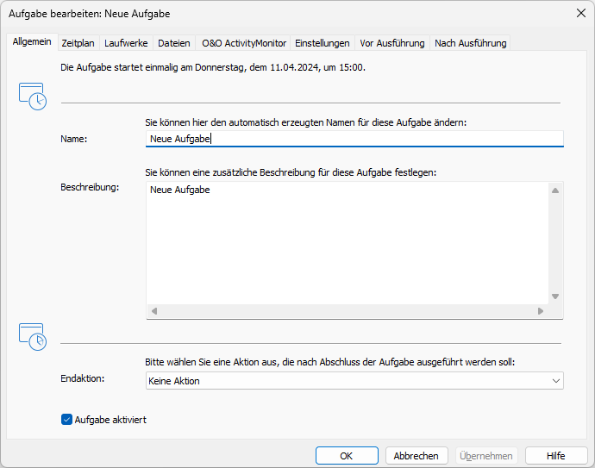The image size is (595, 468).
Task: Click the description scroll left arrow
Action: tap(154, 311)
